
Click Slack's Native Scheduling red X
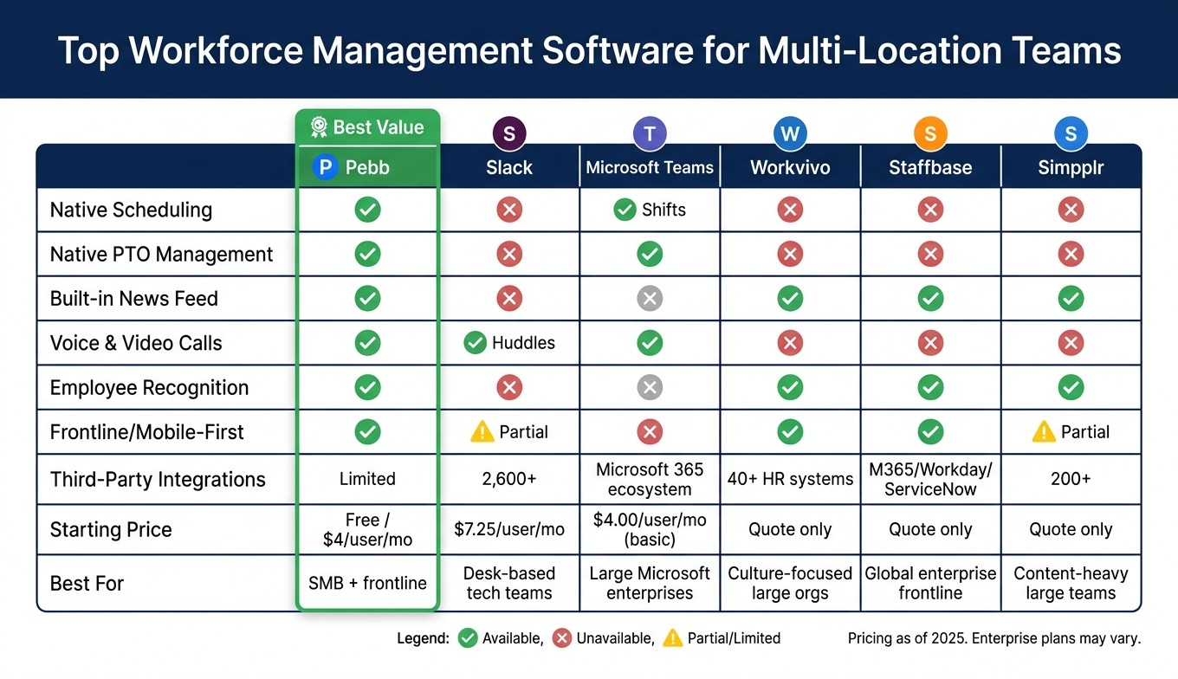point(509,210)
